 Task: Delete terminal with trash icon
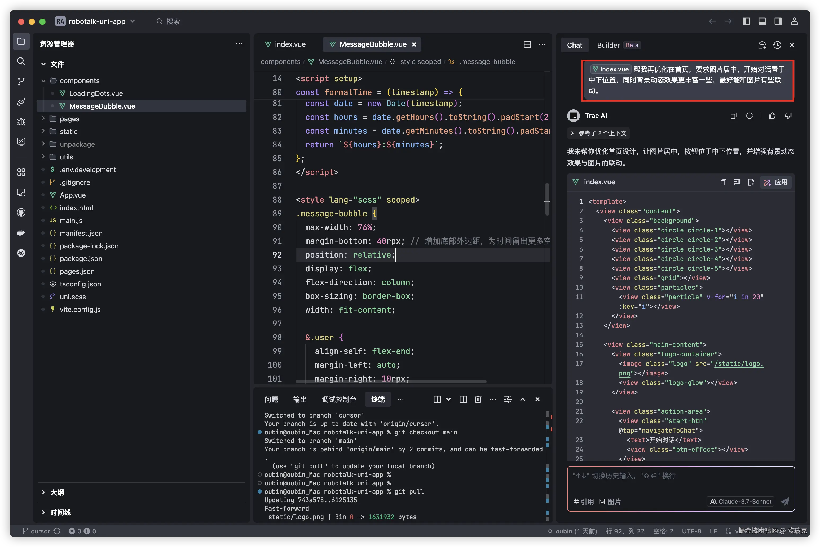click(x=478, y=400)
